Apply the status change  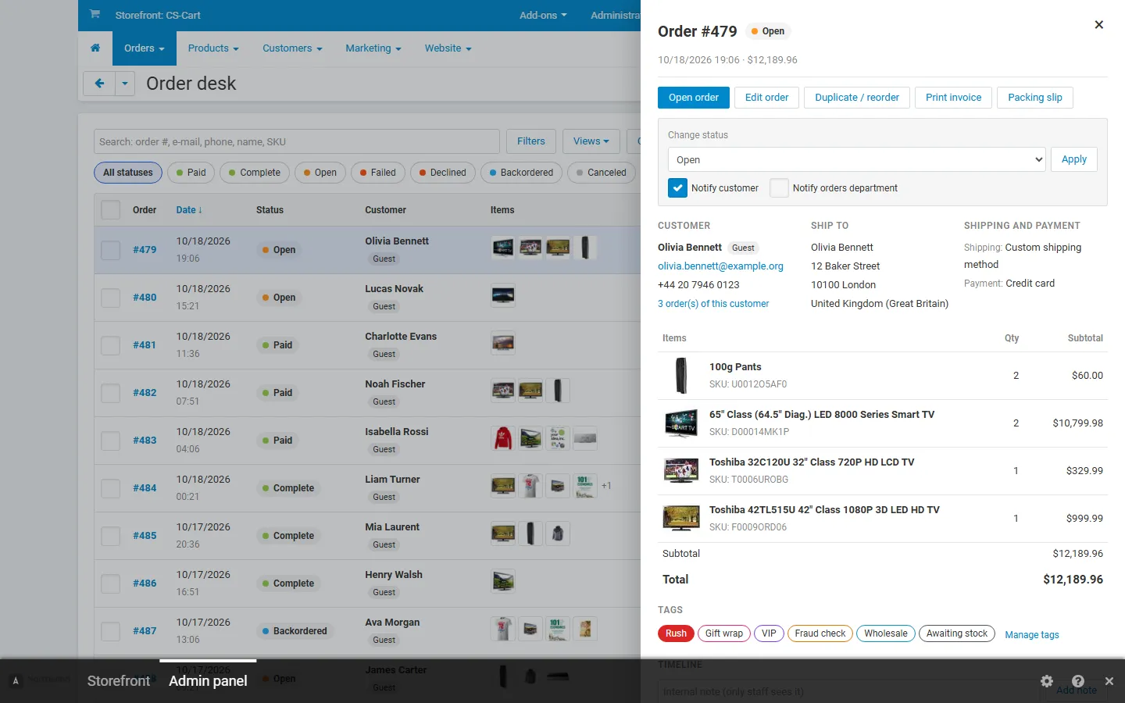click(x=1073, y=159)
